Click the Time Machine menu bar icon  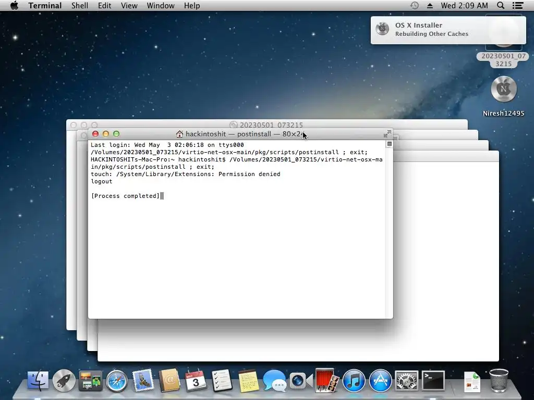[414, 5]
